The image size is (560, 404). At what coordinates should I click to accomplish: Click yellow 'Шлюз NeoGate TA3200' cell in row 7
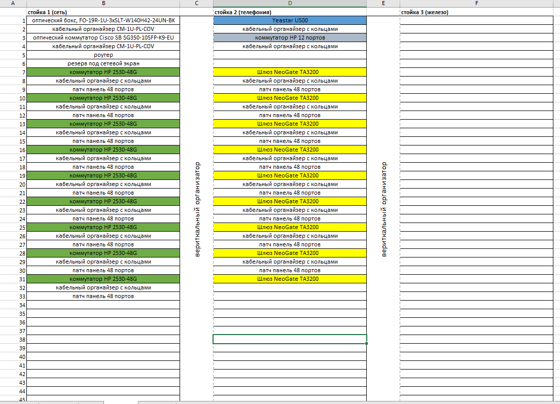[x=290, y=72]
